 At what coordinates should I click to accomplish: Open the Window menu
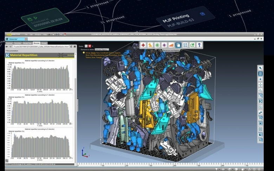pyautogui.click(x=38, y=34)
